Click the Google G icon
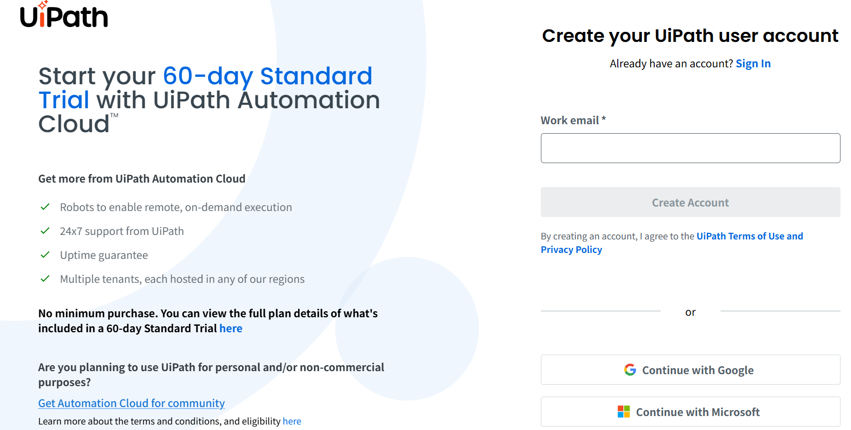Viewport: 851px width, 430px height. coord(630,370)
